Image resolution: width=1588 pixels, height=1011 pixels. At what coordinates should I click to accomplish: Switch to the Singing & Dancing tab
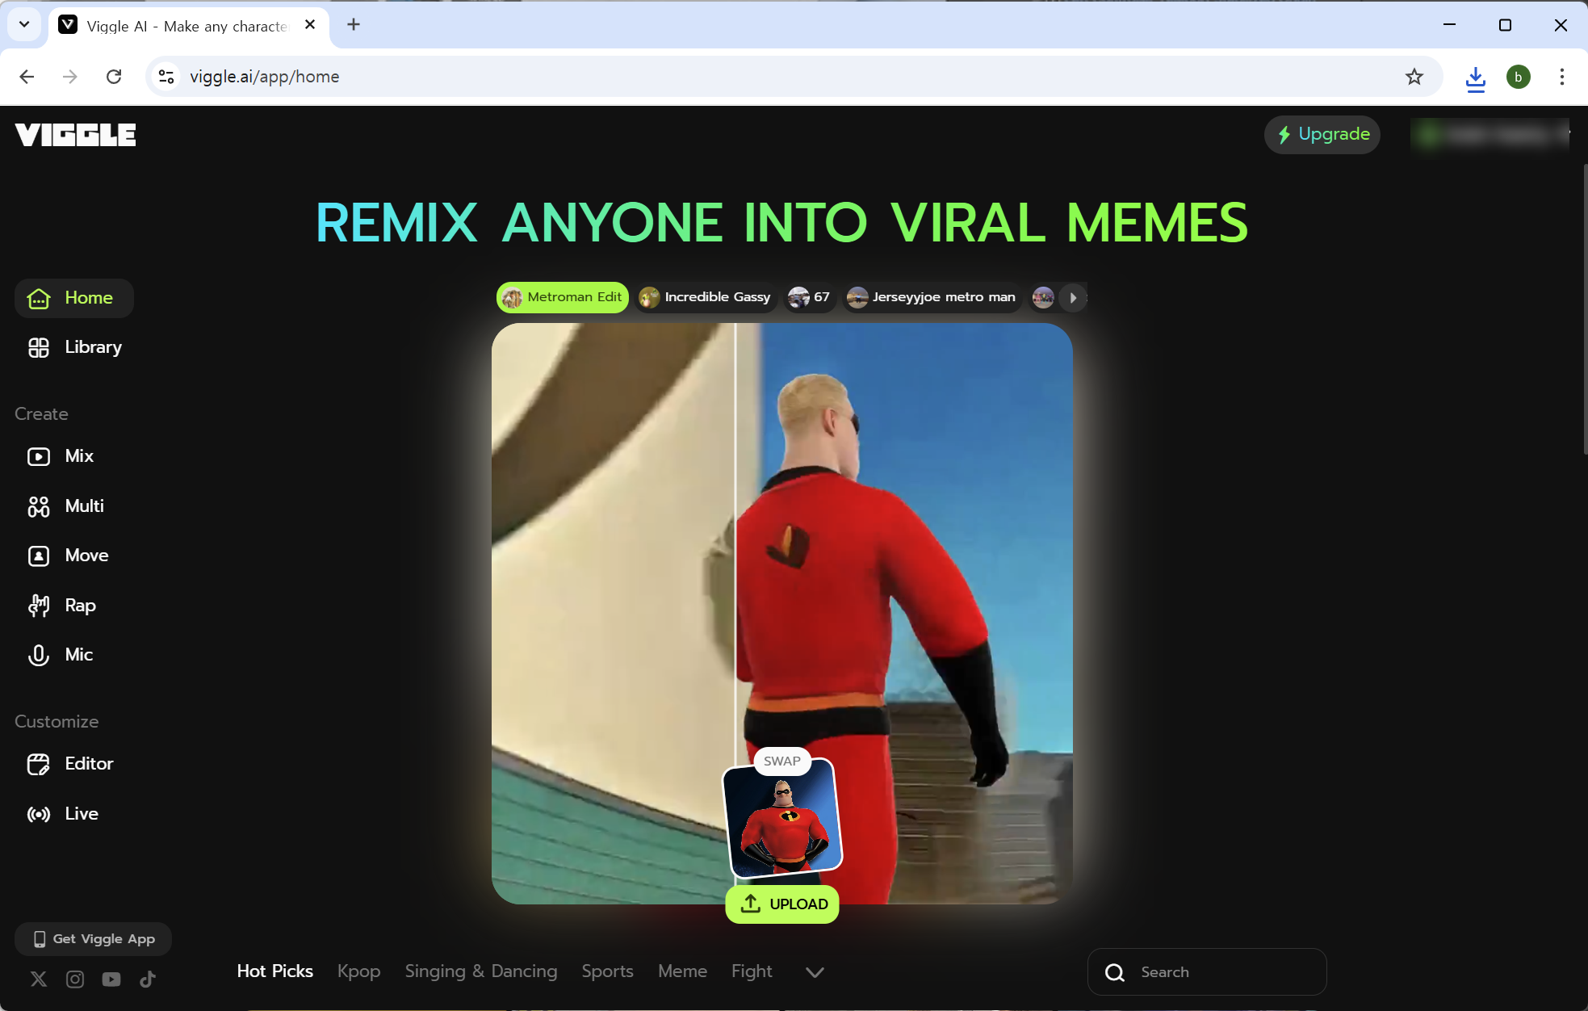click(x=481, y=971)
